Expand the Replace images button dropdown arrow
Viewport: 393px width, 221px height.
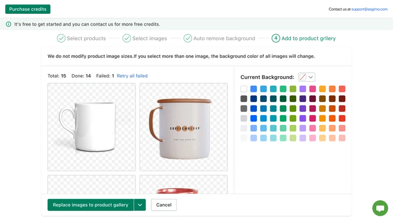(140, 205)
